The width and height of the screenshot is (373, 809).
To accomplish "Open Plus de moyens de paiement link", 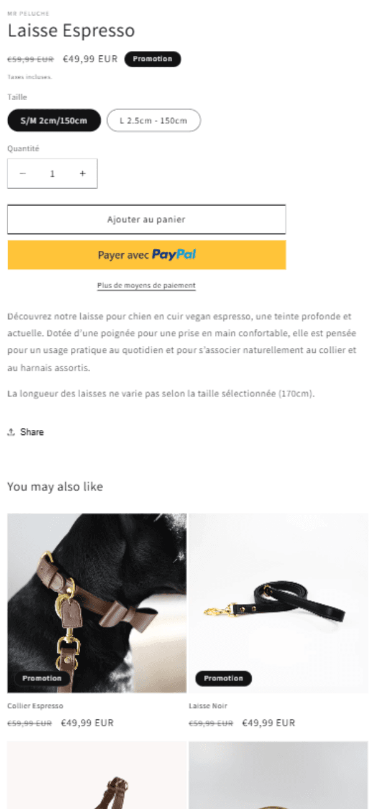I will (x=147, y=286).
